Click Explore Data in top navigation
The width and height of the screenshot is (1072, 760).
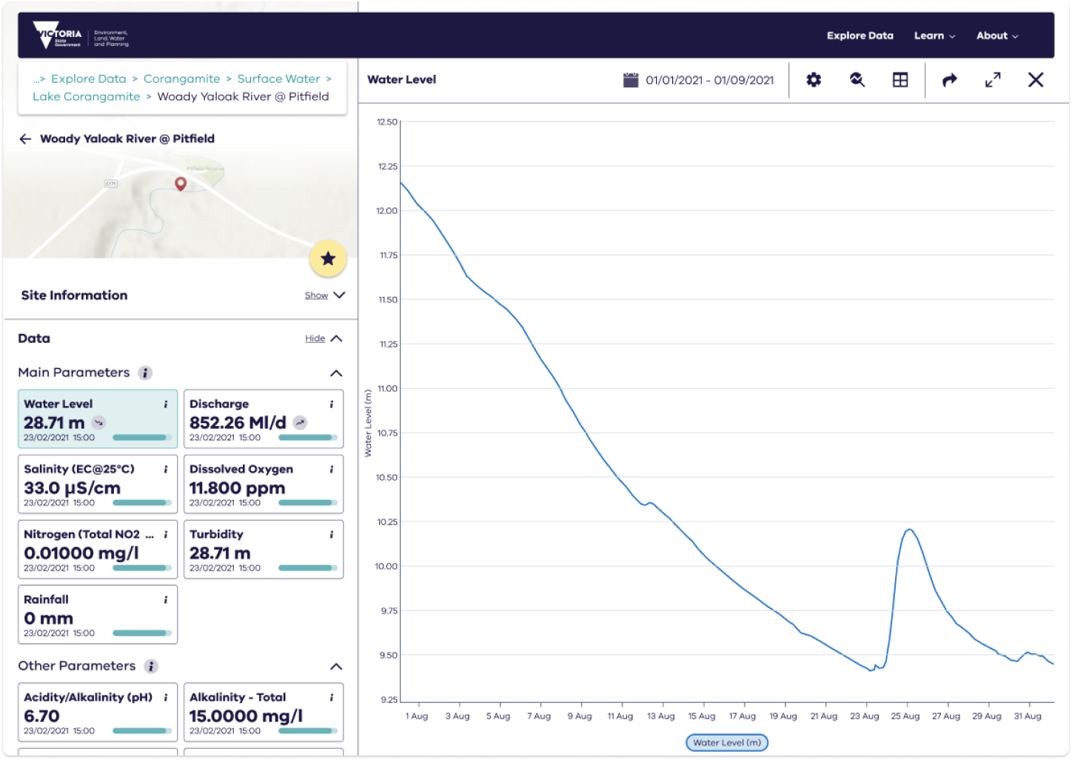(860, 36)
